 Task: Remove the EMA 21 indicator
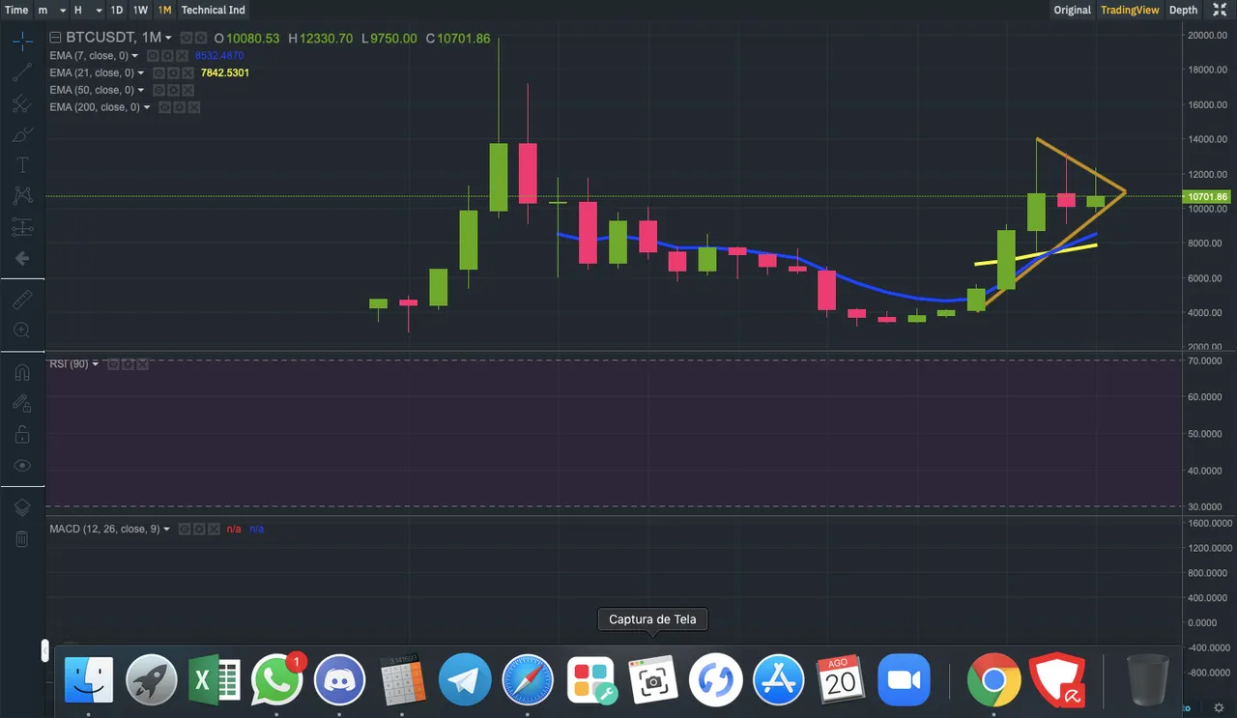click(187, 73)
